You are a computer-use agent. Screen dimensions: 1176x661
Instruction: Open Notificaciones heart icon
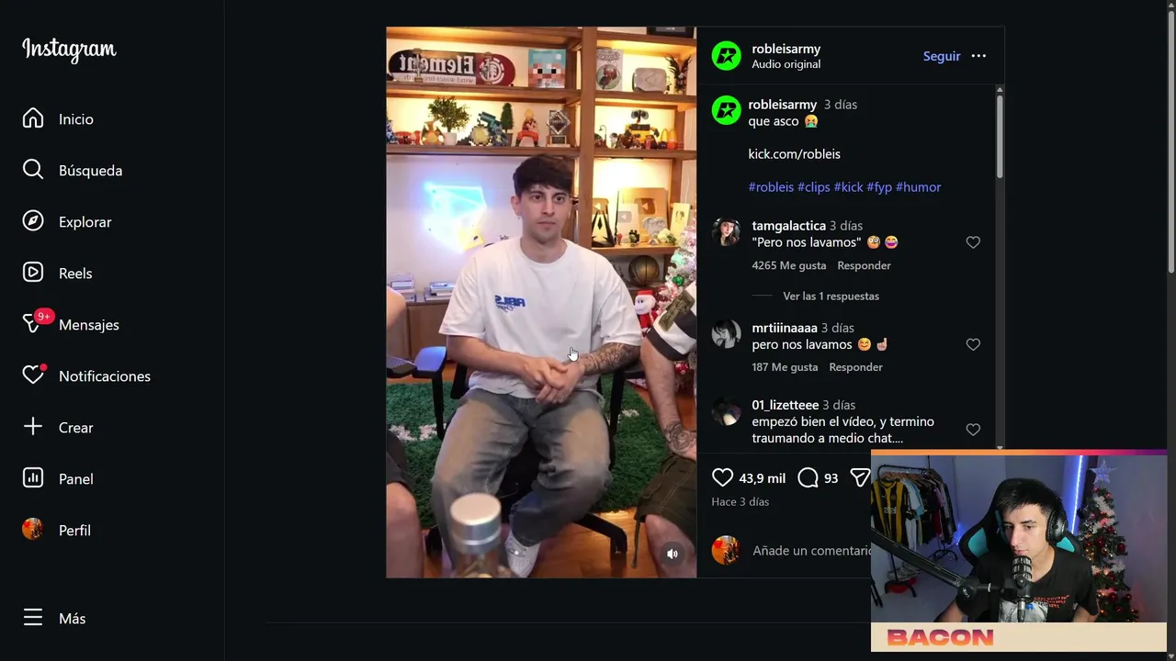(x=33, y=375)
